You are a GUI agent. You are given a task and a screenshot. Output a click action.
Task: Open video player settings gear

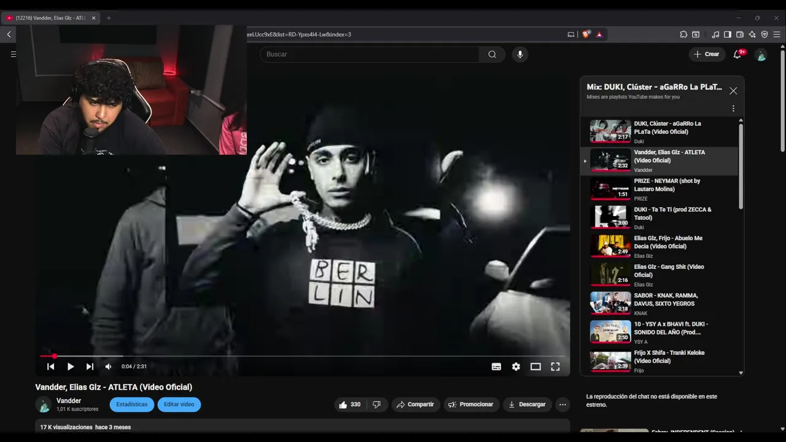[516, 366]
